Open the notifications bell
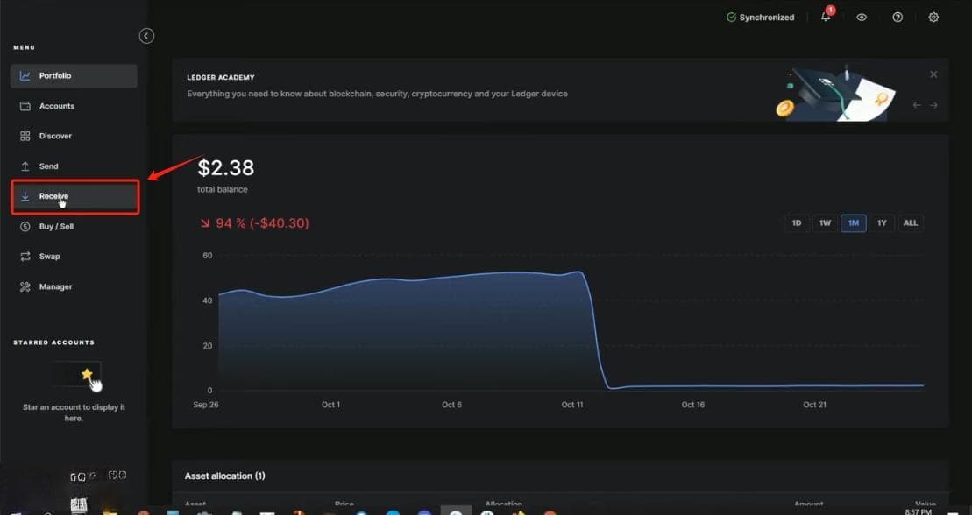 pos(826,17)
